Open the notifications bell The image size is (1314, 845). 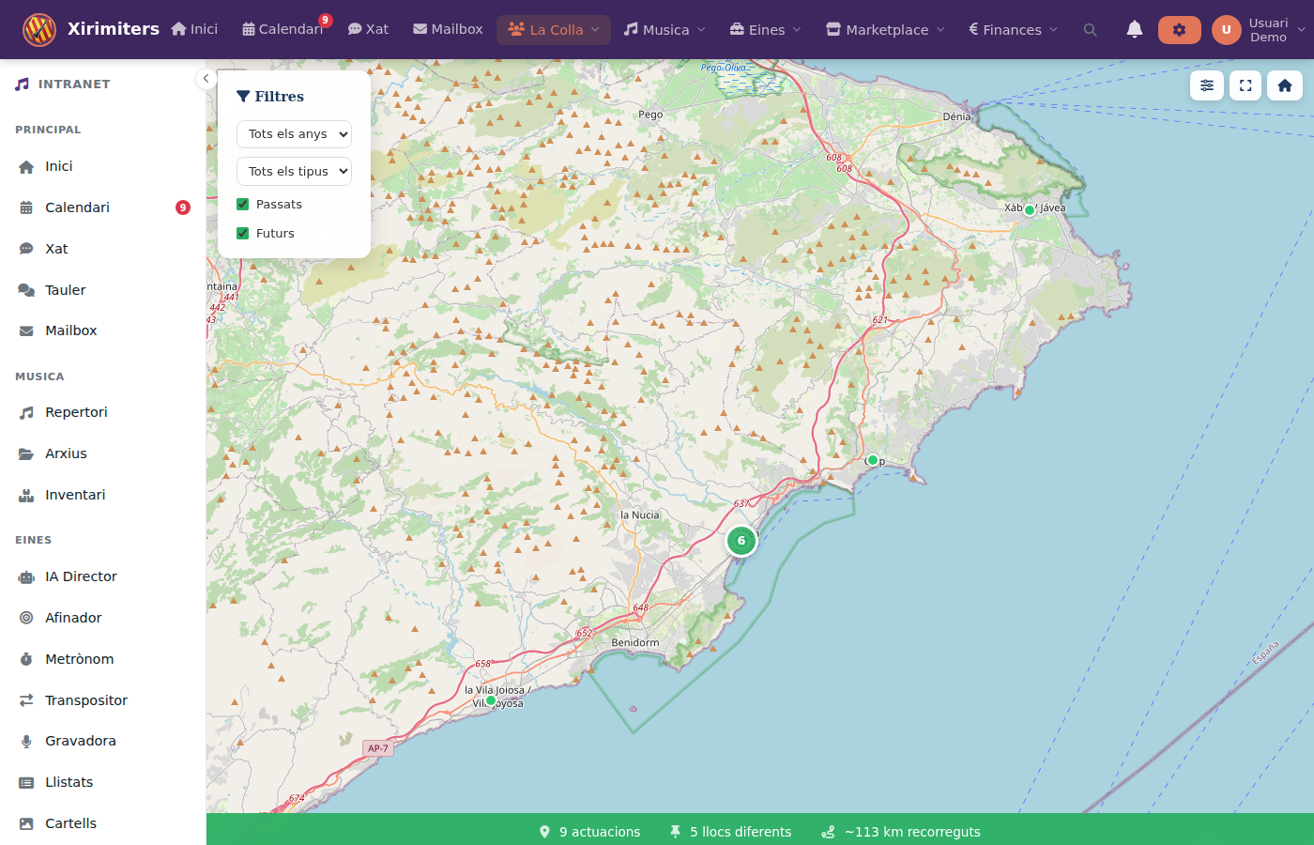[1135, 29]
